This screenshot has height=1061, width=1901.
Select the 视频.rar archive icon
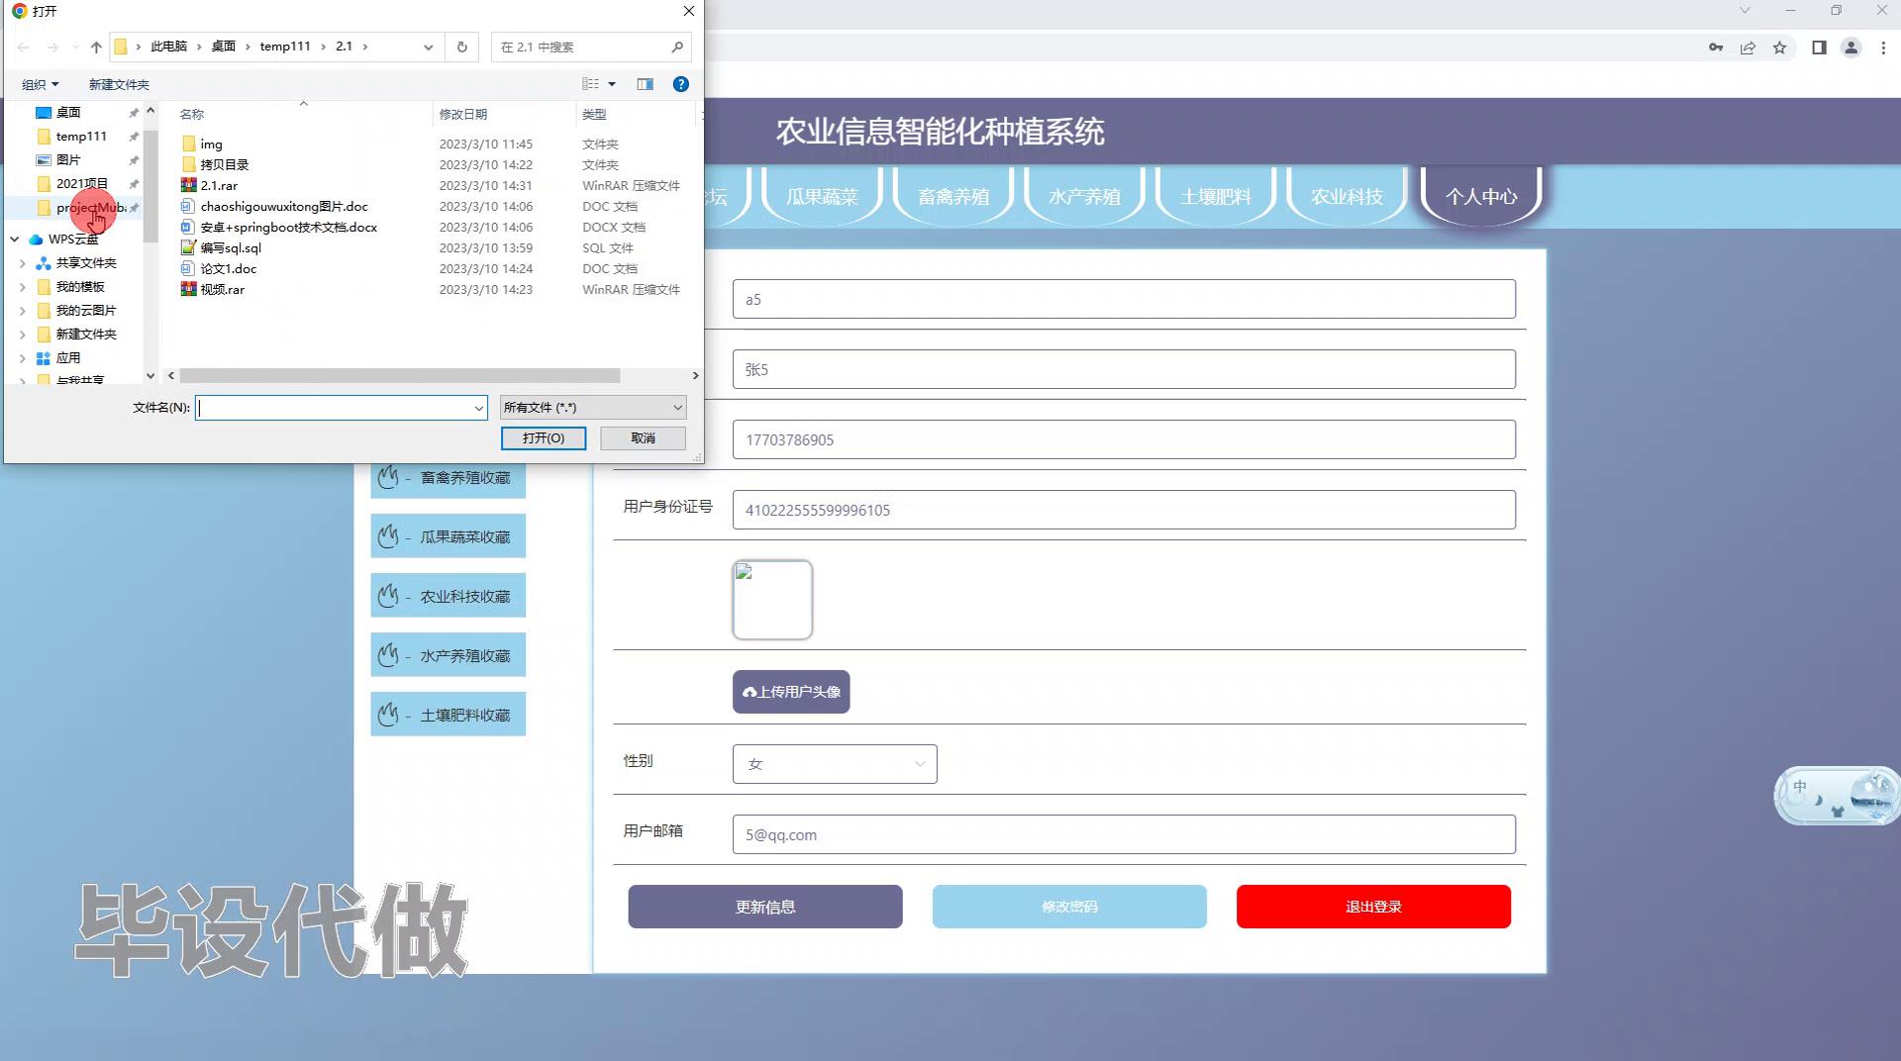click(x=189, y=289)
